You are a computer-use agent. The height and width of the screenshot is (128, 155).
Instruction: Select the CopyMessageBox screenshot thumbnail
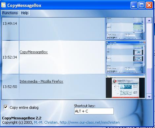tap(125, 57)
